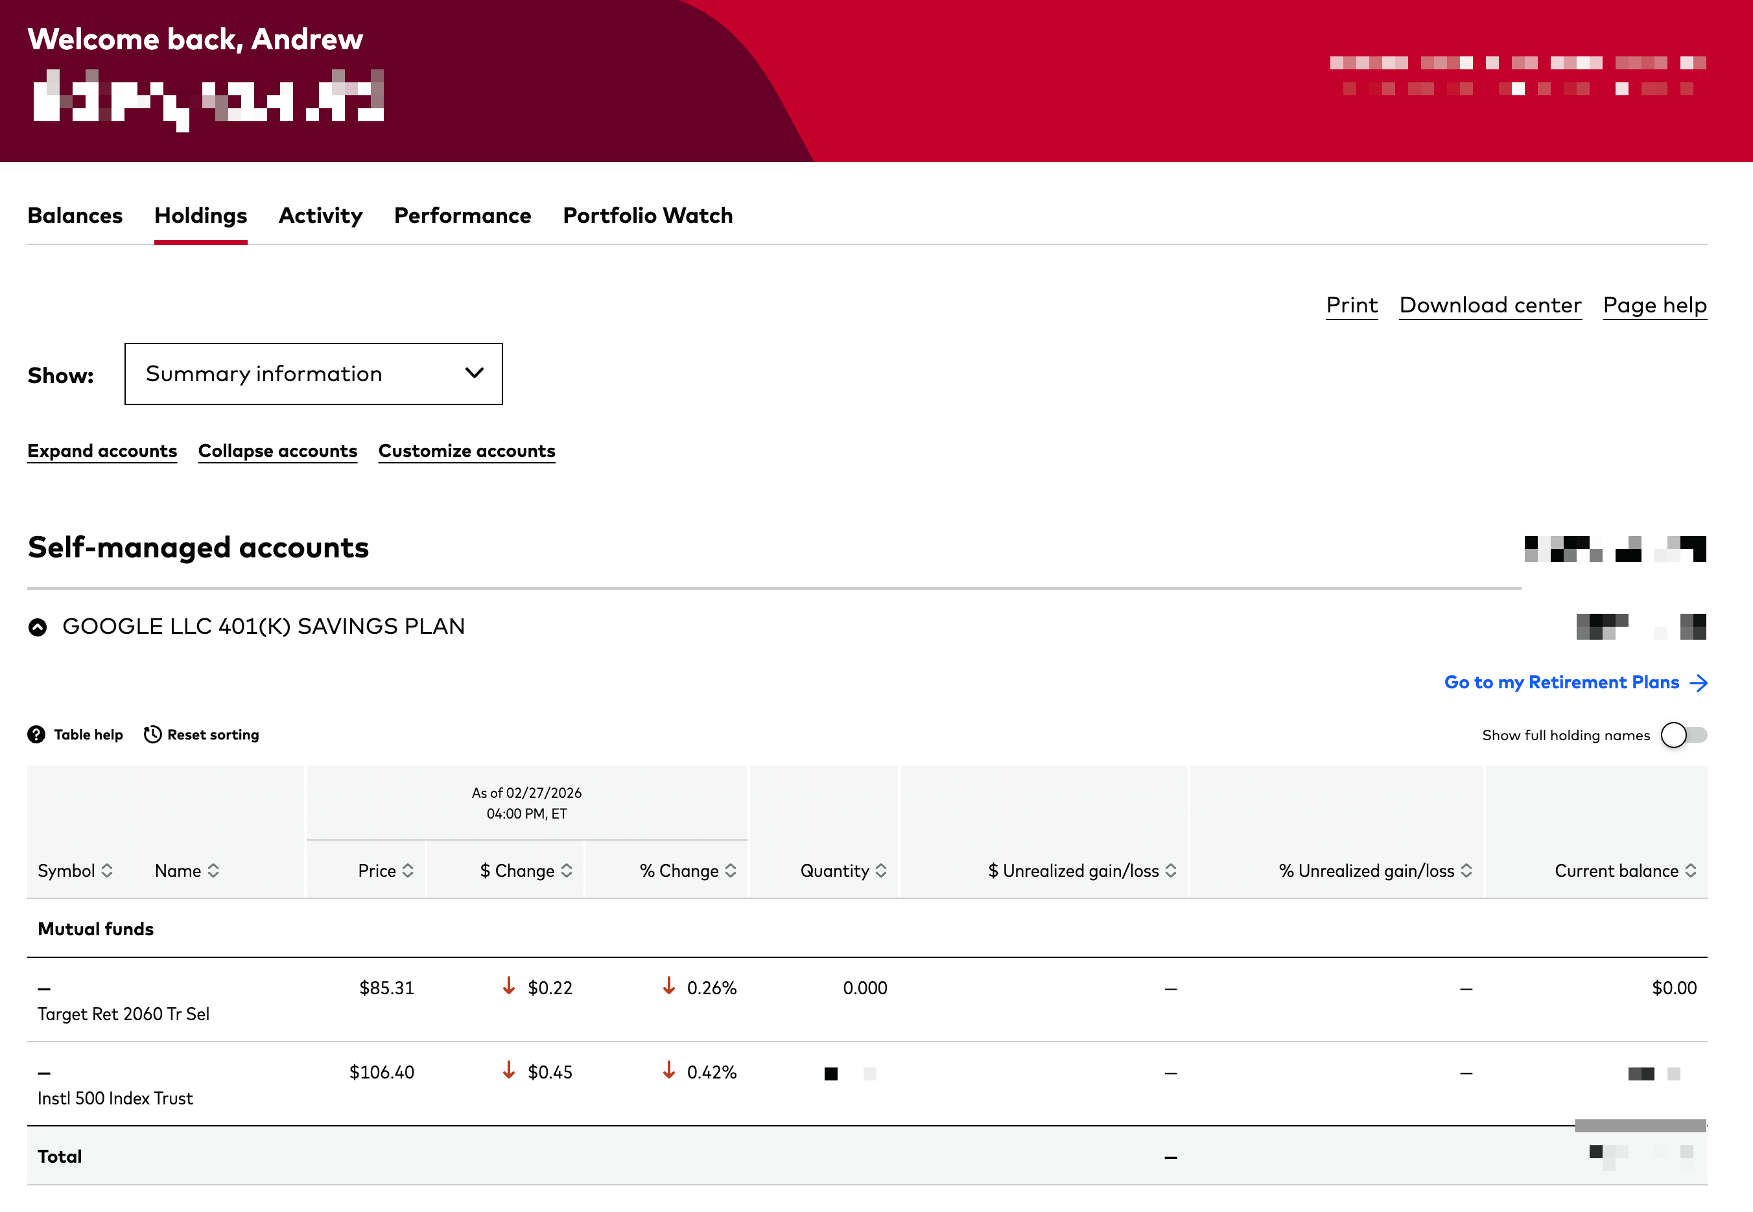This screenshot has width=1753, height=1212.
Task: Click the Table help question mark icon
Action: tap(36, 734)
